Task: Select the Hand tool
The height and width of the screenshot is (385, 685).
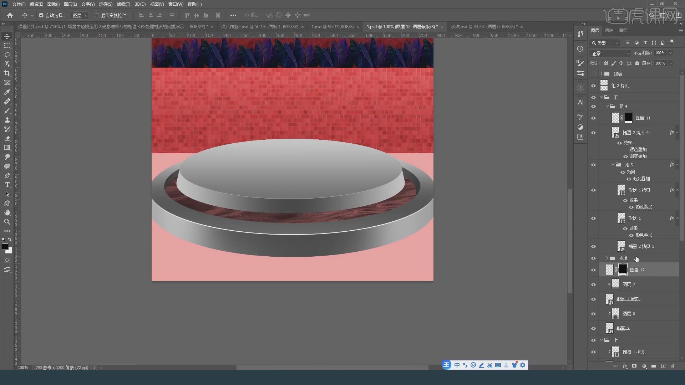Action: click(x=7, y=212)
